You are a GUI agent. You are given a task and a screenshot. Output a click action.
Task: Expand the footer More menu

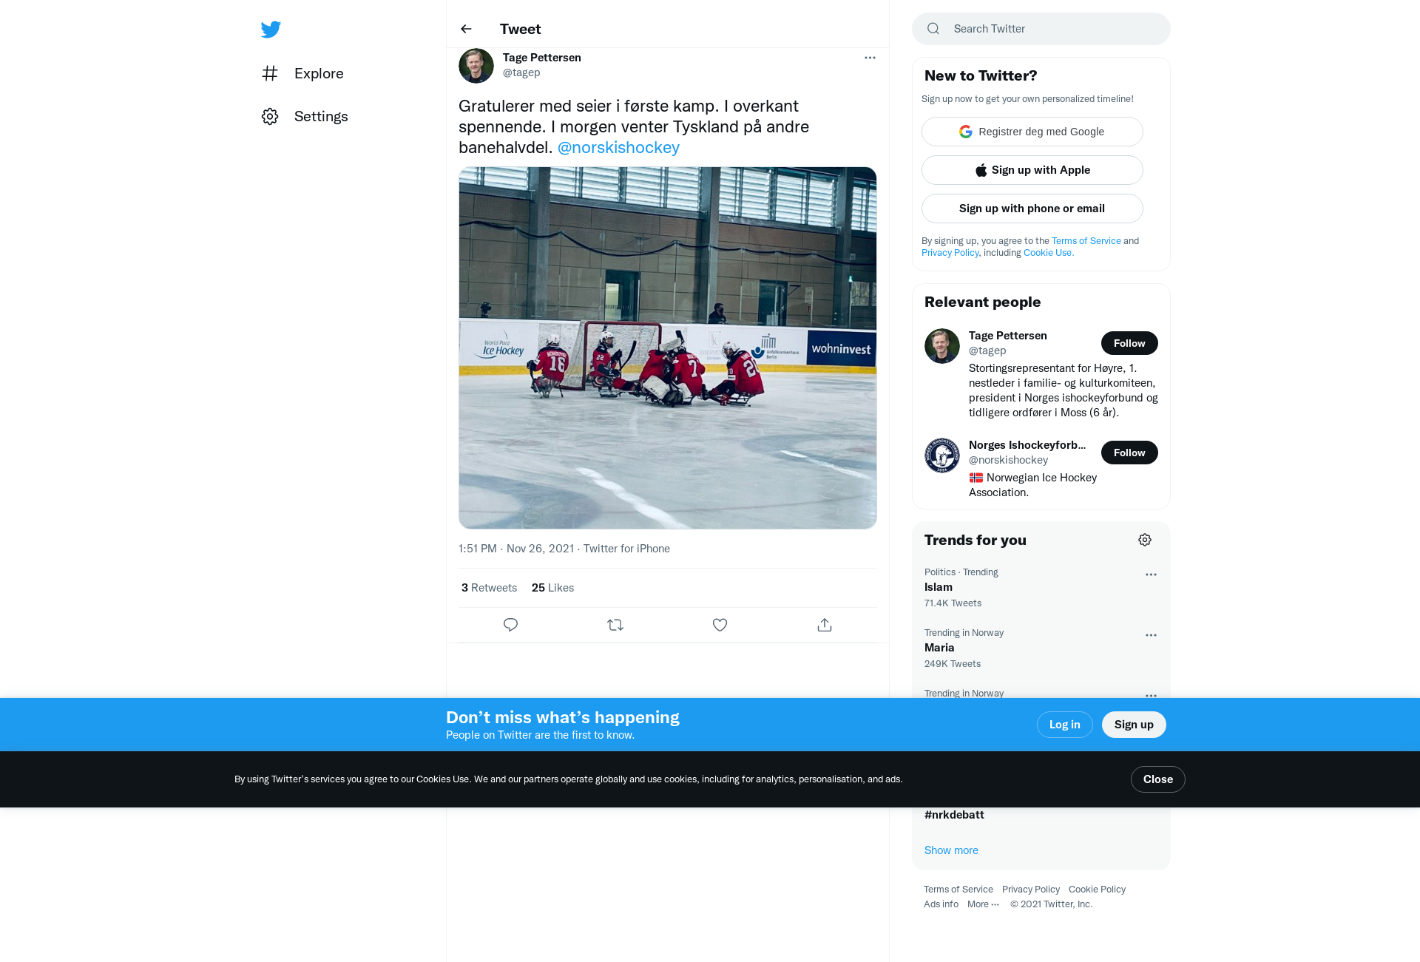pos(983,904)
